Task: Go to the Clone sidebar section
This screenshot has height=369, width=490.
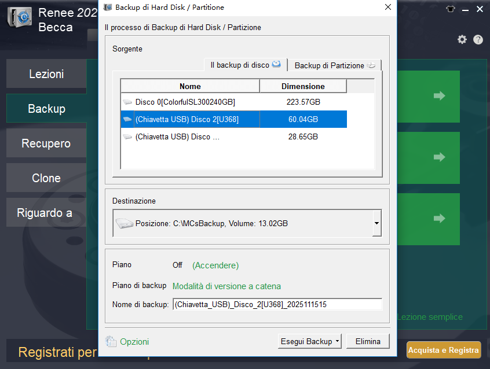Action: [46, 178]
